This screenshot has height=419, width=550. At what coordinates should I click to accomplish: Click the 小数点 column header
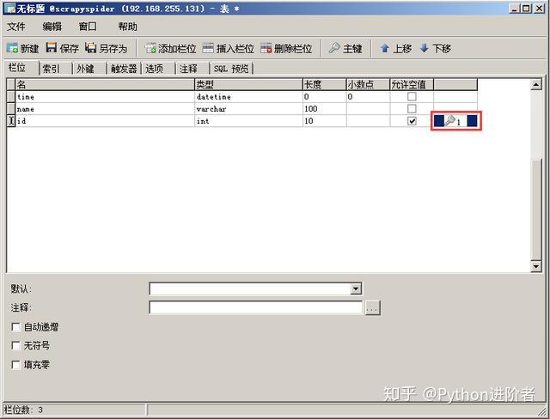click(368, 84)
